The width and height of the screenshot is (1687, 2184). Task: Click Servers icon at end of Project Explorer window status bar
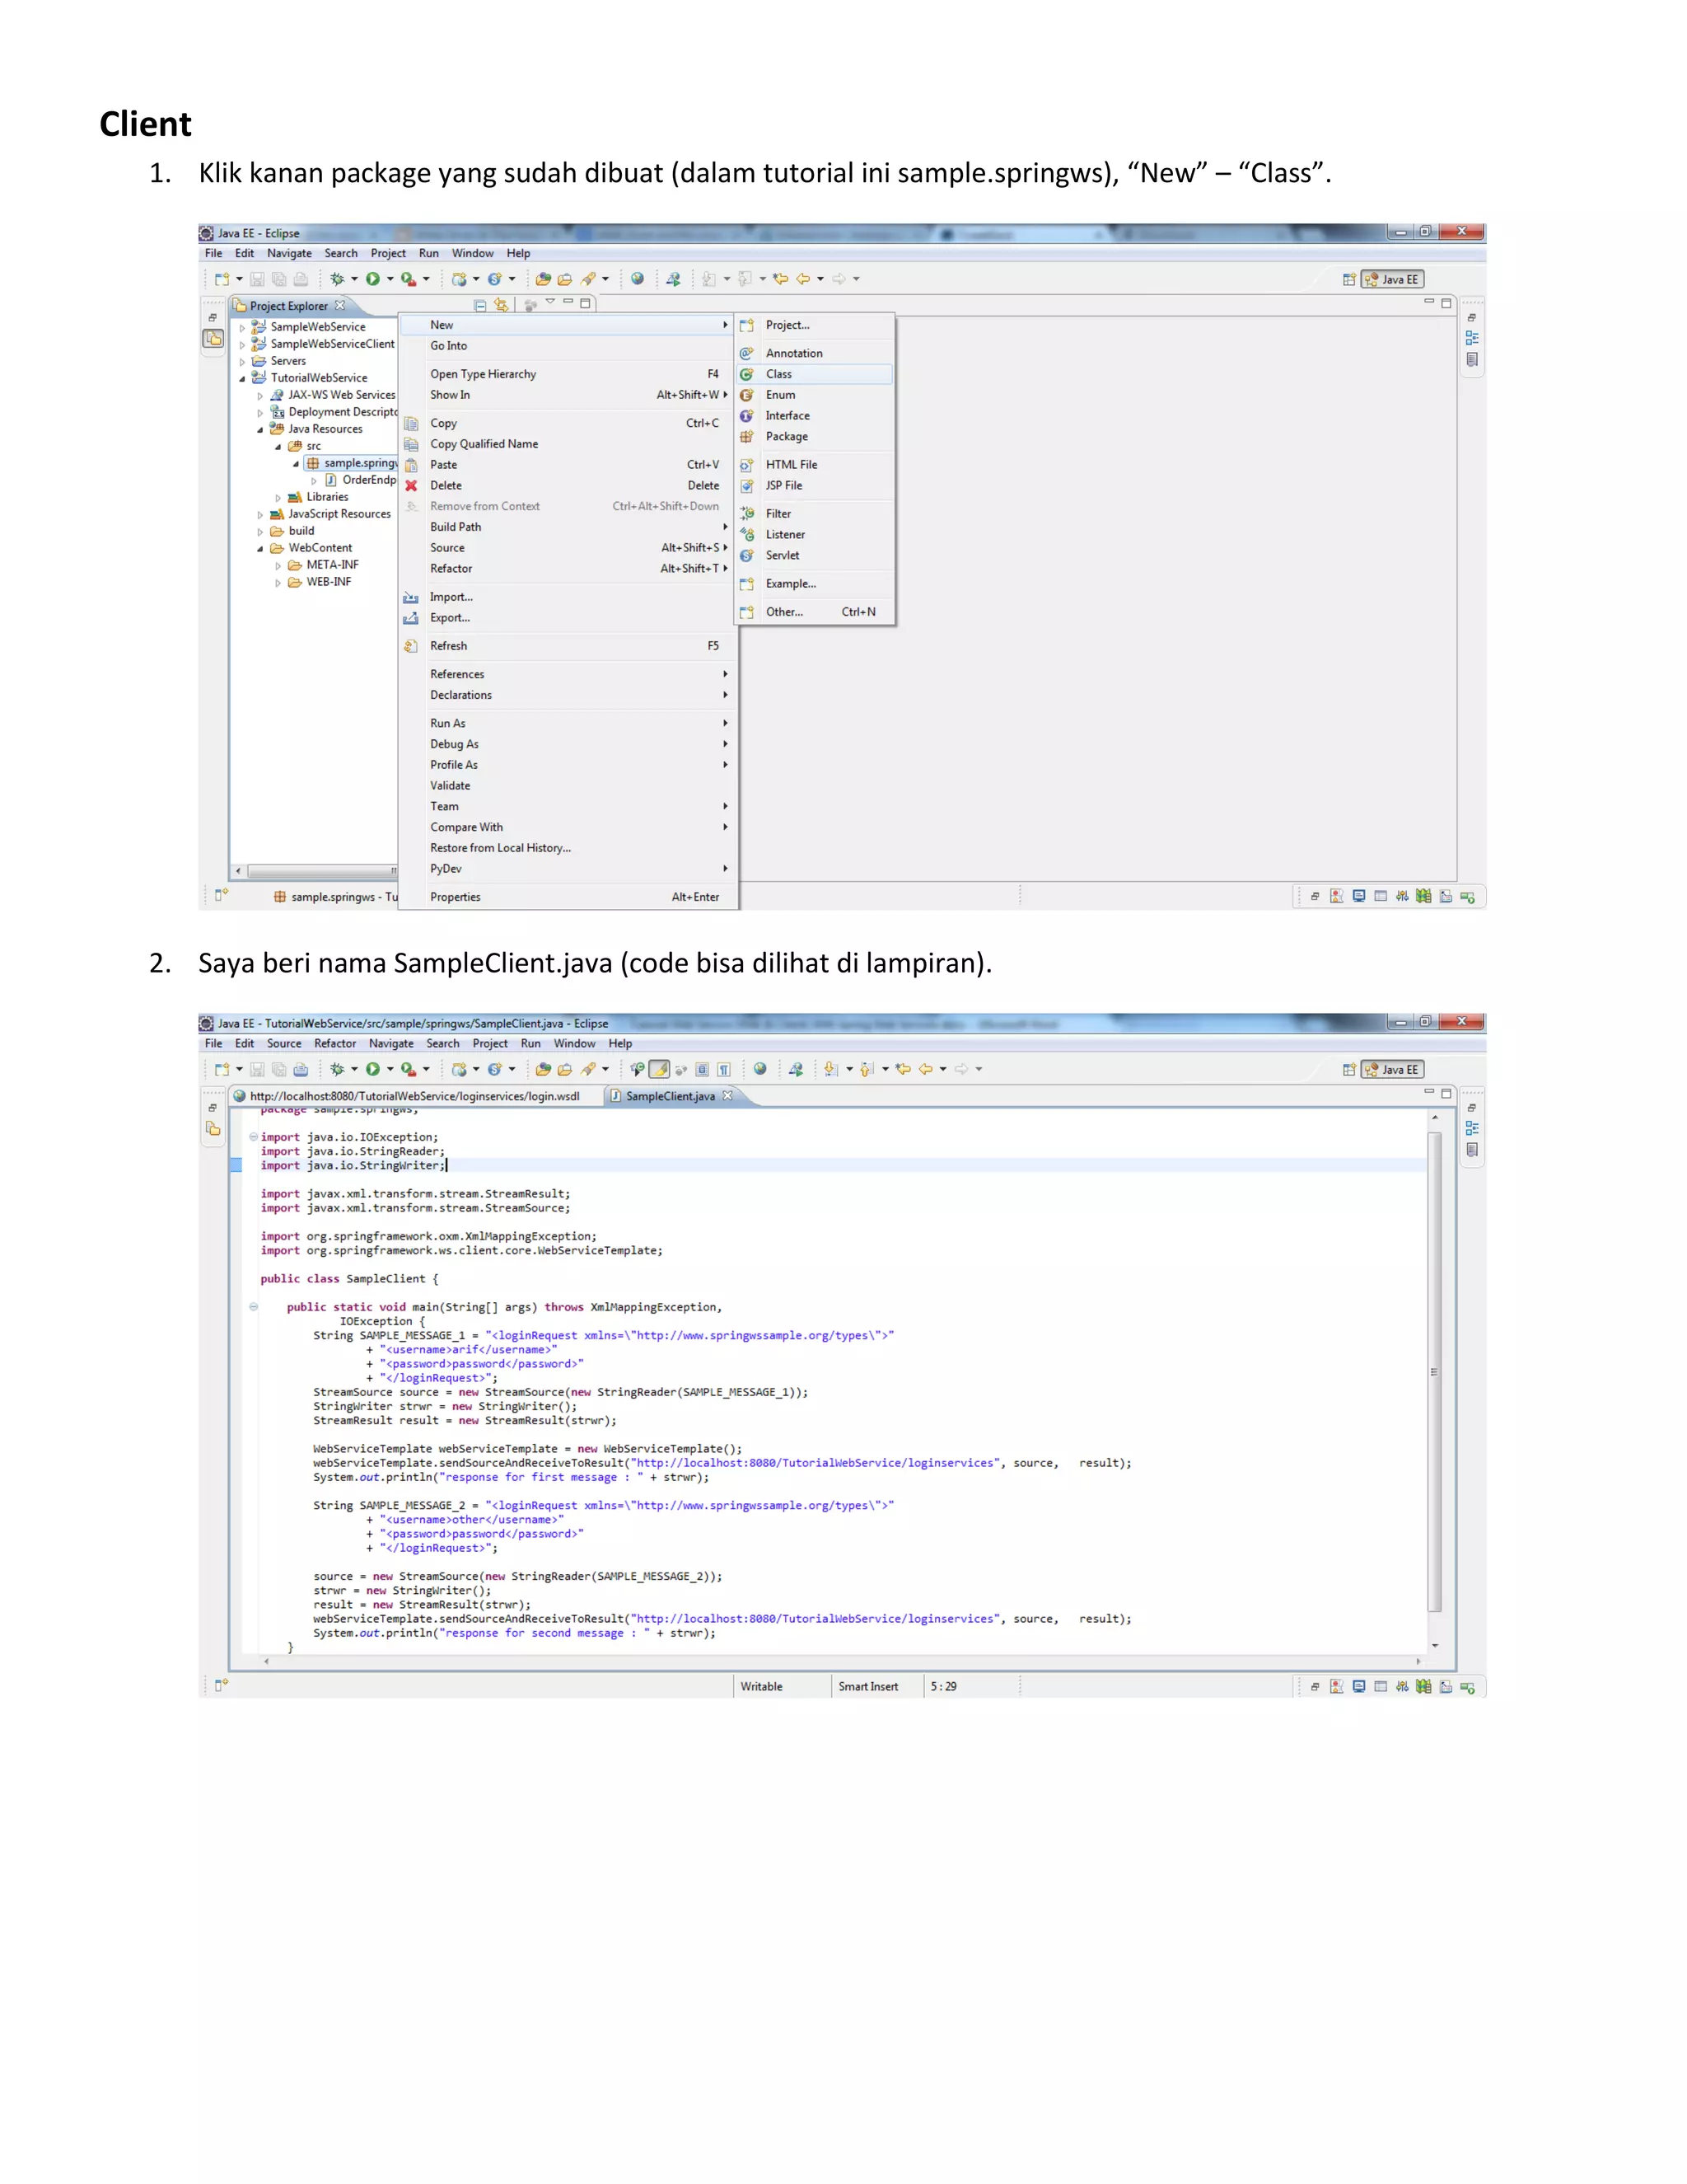pos(1467,897)
